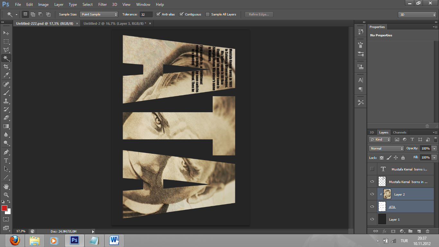This screenshot has height=247, width=439.
Task: Select the Crop tool
Action: tap(6, 67)
